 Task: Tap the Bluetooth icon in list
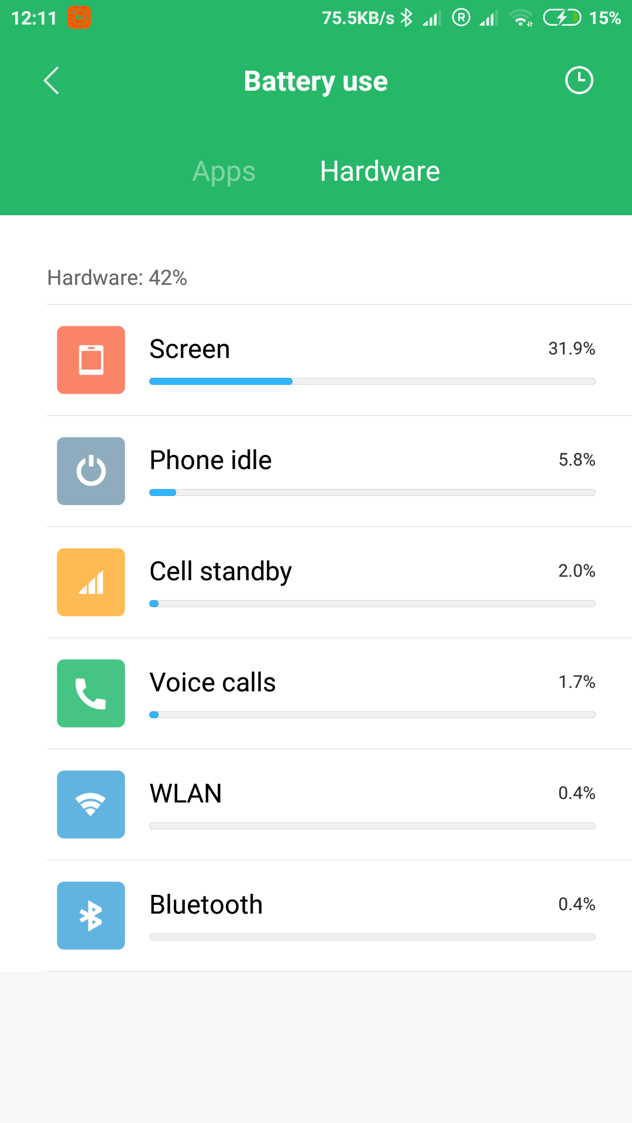[91, 915]
